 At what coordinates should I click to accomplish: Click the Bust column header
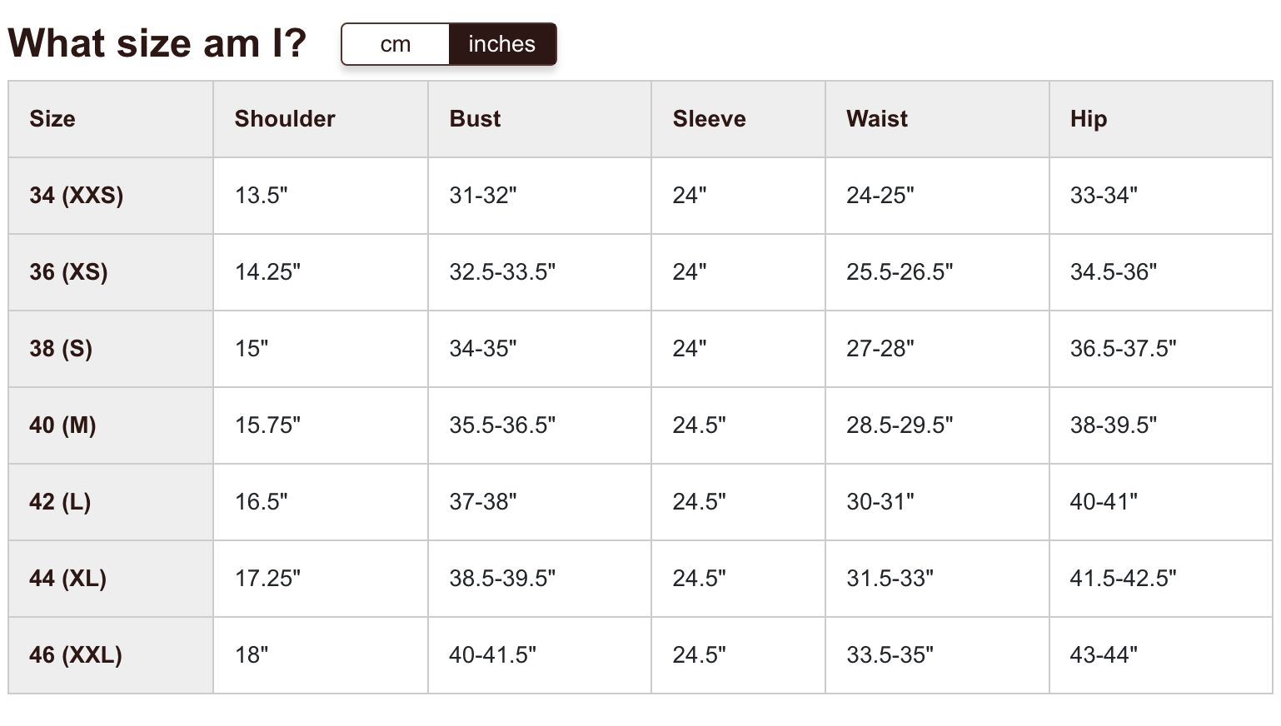click(475, 119)
